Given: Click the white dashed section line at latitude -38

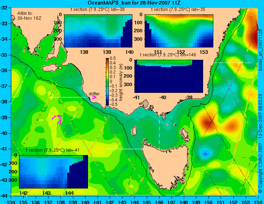Looking at the screenshot, I should (x=68, y=97).
